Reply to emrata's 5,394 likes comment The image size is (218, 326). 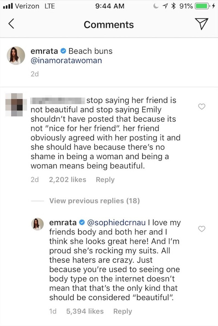click(123, 311)
